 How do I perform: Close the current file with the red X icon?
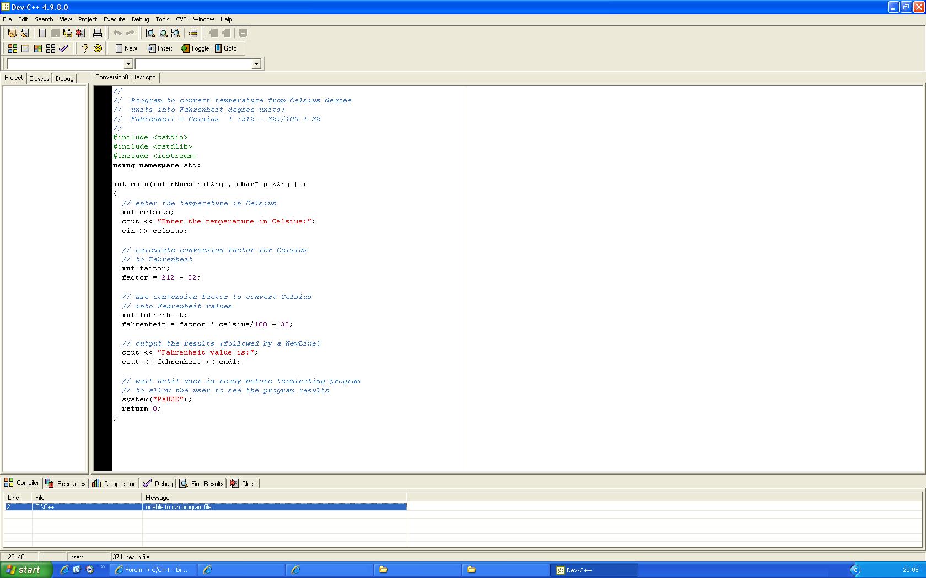80,33
